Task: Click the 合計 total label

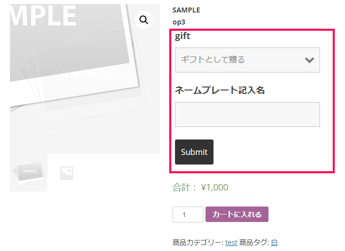Action: pyautogui.click(x=181, y=187)
